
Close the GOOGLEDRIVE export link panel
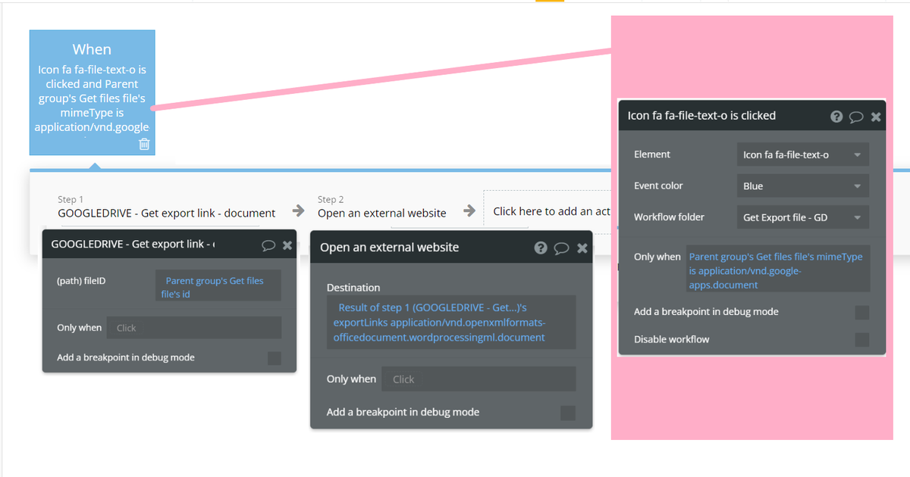(287, 245)
